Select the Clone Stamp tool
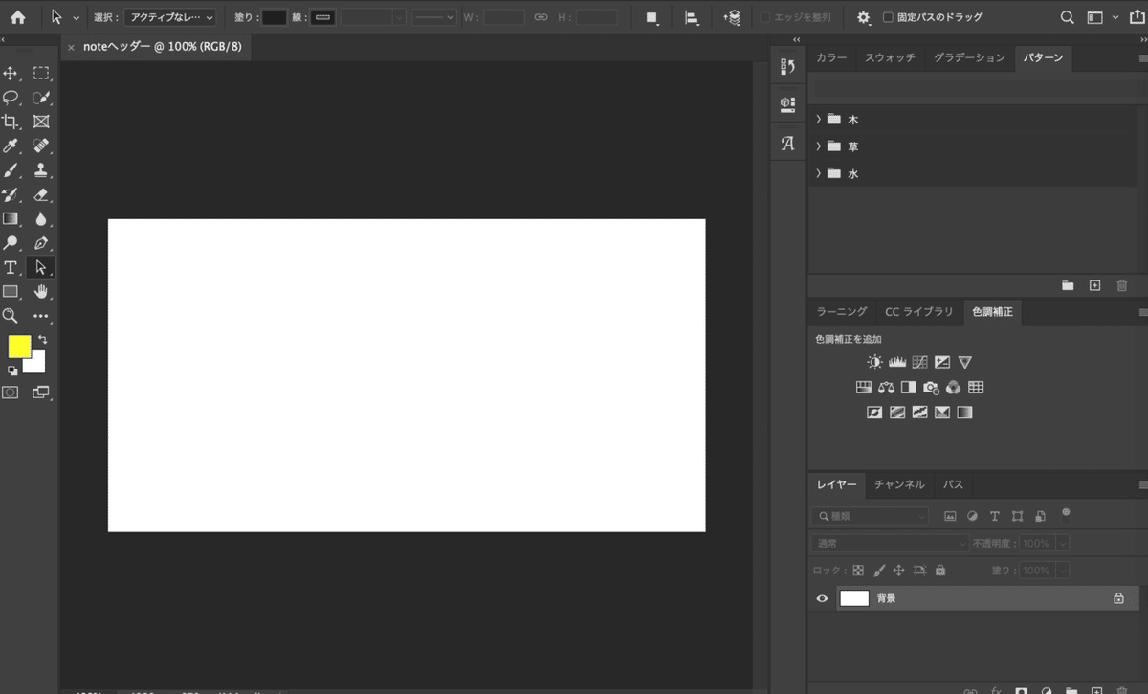The image size is (1148, 694). [x=41, y=170]
